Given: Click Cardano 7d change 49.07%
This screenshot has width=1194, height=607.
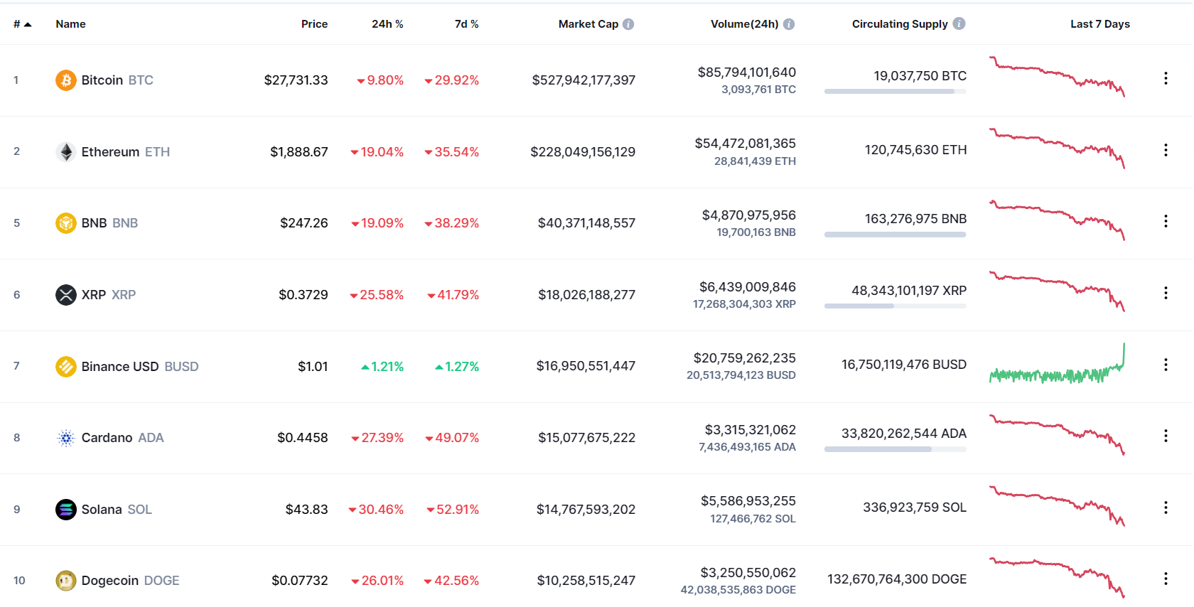Looking at the screenshot, I should 452,438.
